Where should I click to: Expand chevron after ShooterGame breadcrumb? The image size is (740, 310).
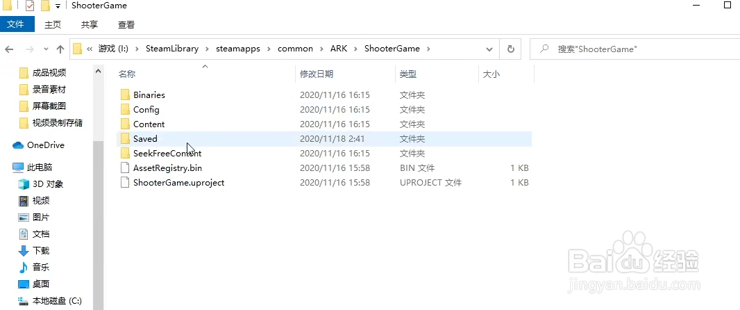428,49
